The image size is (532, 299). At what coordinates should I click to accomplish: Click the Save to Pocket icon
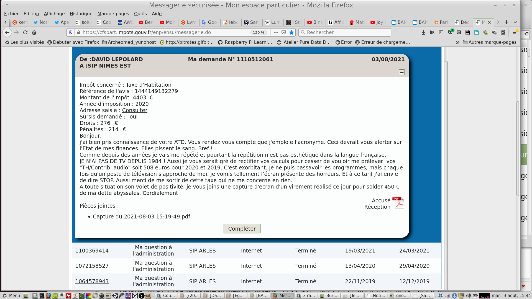click(x=284, y=32)
